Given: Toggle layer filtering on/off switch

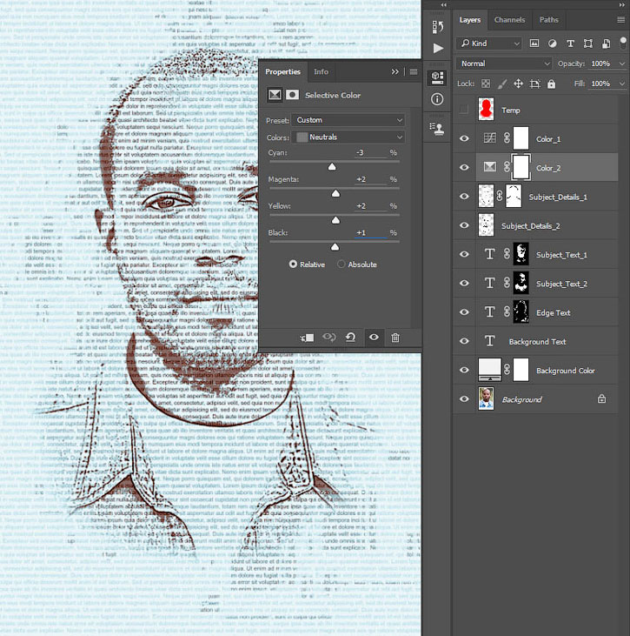Looking at the screenshot, I should pos(623,43).
